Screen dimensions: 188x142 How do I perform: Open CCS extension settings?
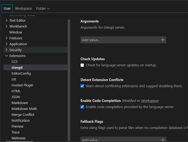point(15,62)
